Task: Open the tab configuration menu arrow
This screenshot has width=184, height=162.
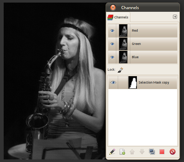Action: pyautogui.click(x=175, y=17)
